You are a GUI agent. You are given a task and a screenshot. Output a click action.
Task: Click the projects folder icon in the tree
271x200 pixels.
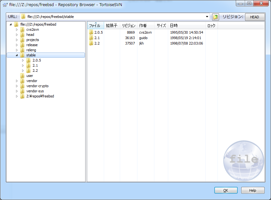pos(22,40)
